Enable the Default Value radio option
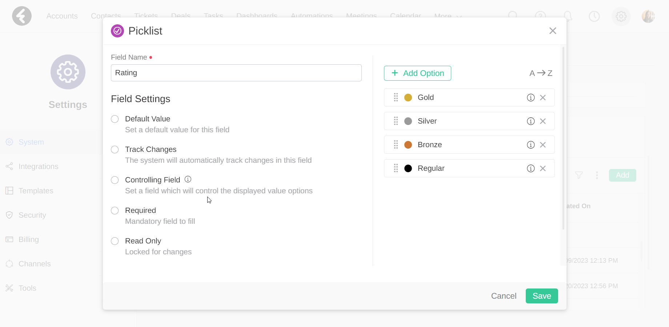669x327 pixels. pyautogui.click(x=115, y=119)
